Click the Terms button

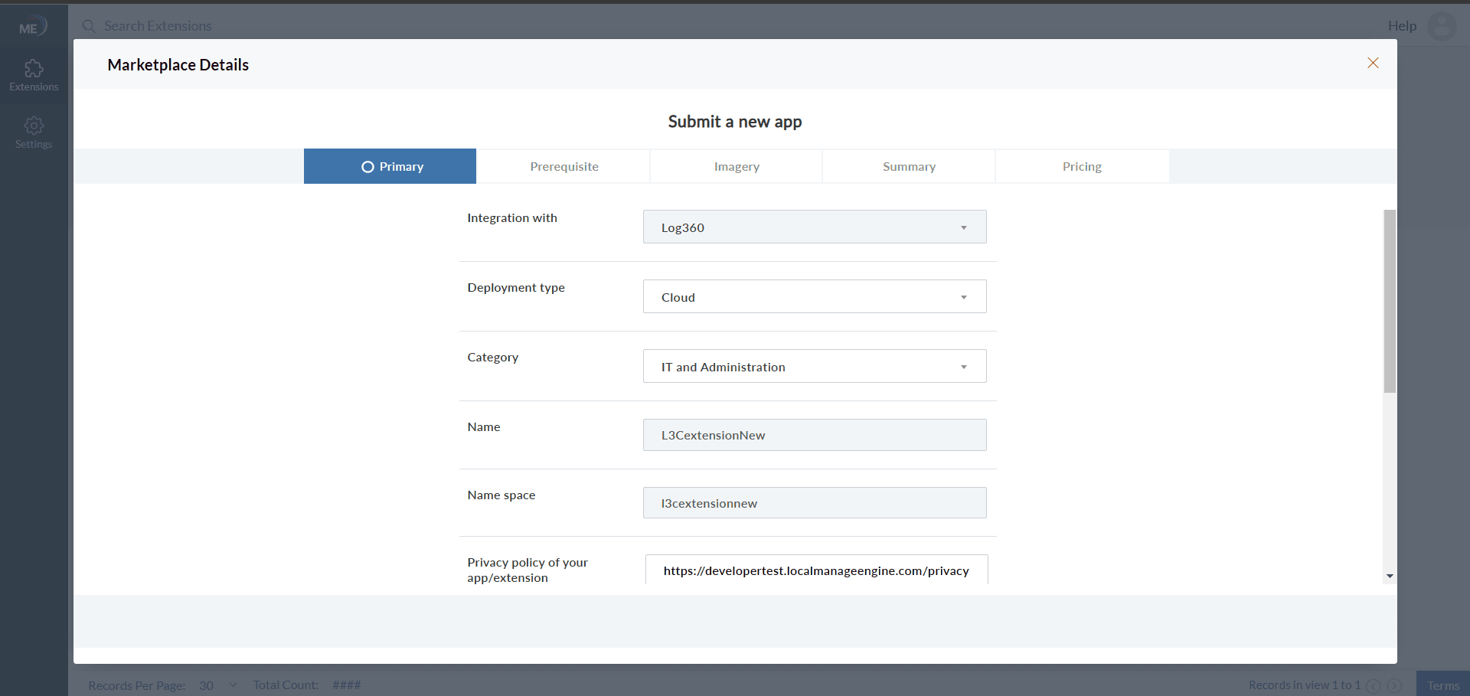(1444, 685)
